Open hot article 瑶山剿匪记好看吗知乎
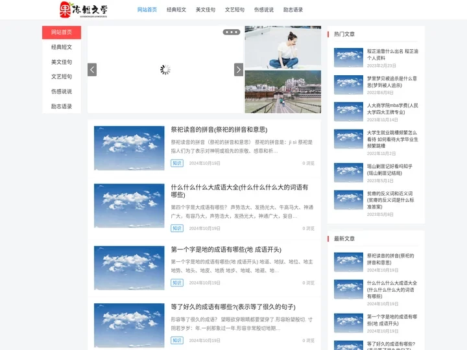 390,170
